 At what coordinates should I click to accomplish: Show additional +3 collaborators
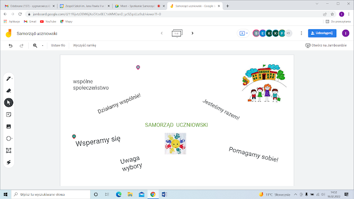(288, 33)
